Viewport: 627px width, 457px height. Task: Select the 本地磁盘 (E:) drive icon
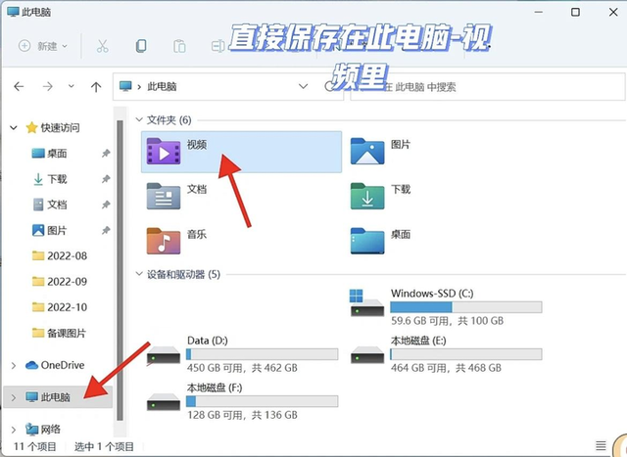pyautogui.click(x=367, y=354)
